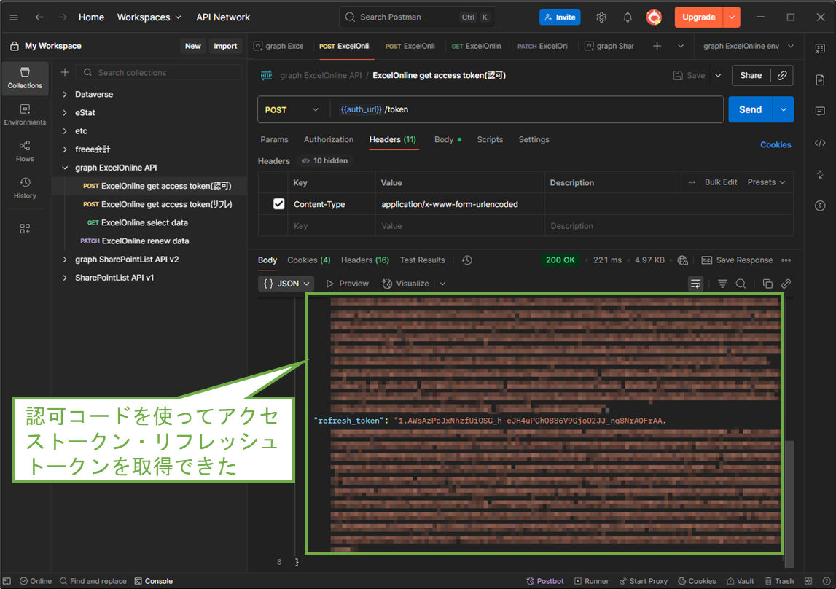Switch to the Authorization tab
836x589 pixels.
329,140
